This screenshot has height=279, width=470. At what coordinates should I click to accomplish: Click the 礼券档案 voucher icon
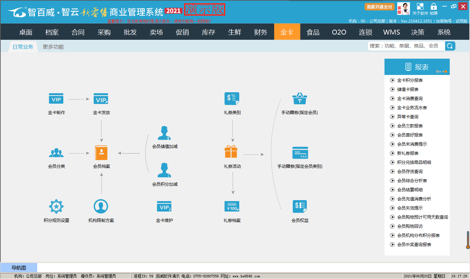pos(232,206)
